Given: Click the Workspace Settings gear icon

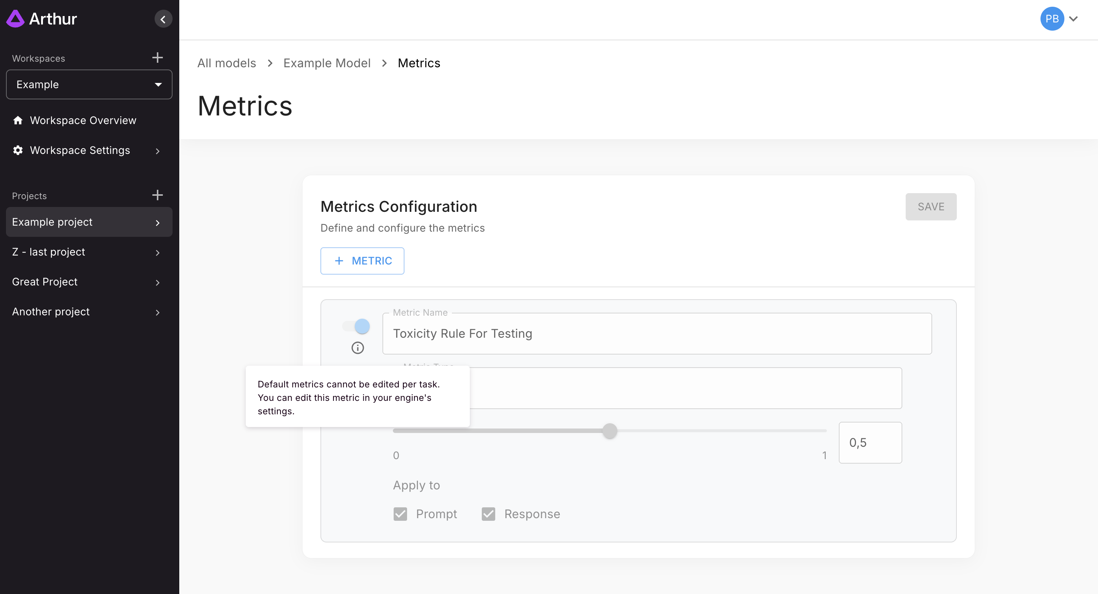Looking at the screenshot, I should tap(18, 150).
